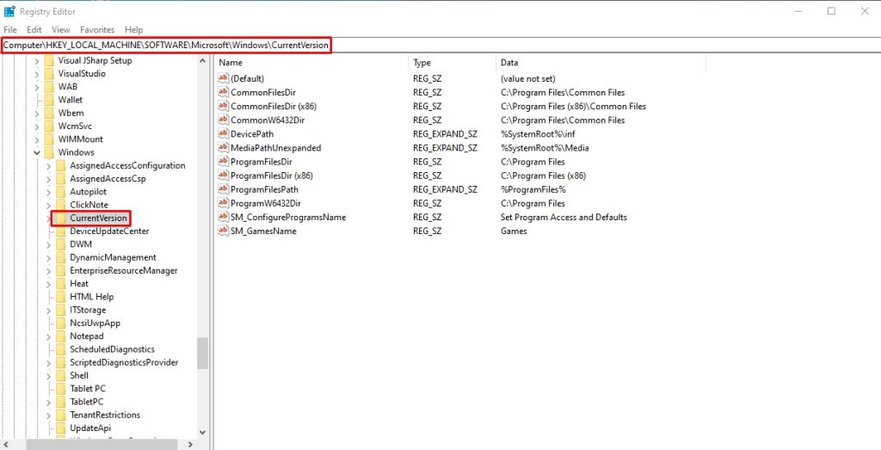Select the MediaPathUnexpanded value icon
Image resolution: width=881 pixels, height=450 pixels.
[224, 148]
